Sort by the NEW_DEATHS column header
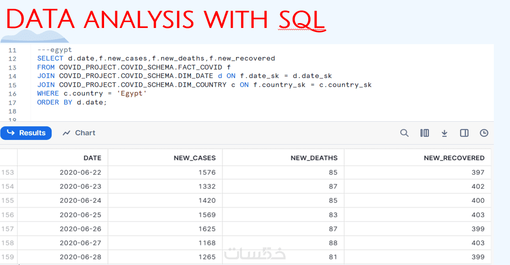This screenshot has height=265, width=510. point(314,158)
